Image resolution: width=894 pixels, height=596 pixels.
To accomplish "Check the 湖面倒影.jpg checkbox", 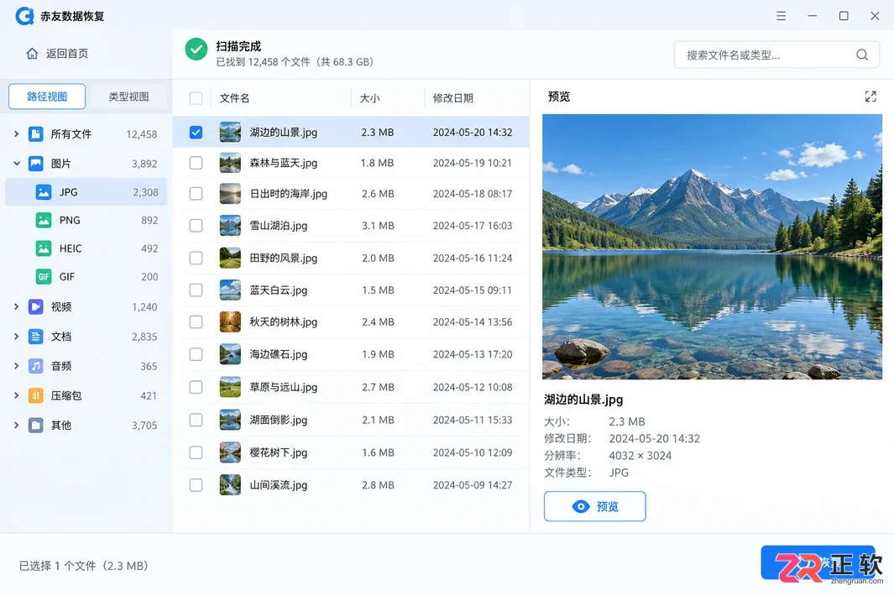I will pos(196,421).
